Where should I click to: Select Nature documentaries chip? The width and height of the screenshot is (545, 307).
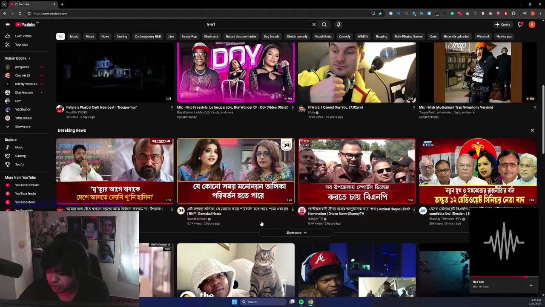241,37
